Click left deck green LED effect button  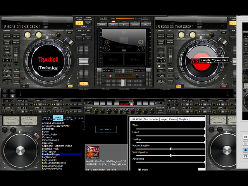16,70
